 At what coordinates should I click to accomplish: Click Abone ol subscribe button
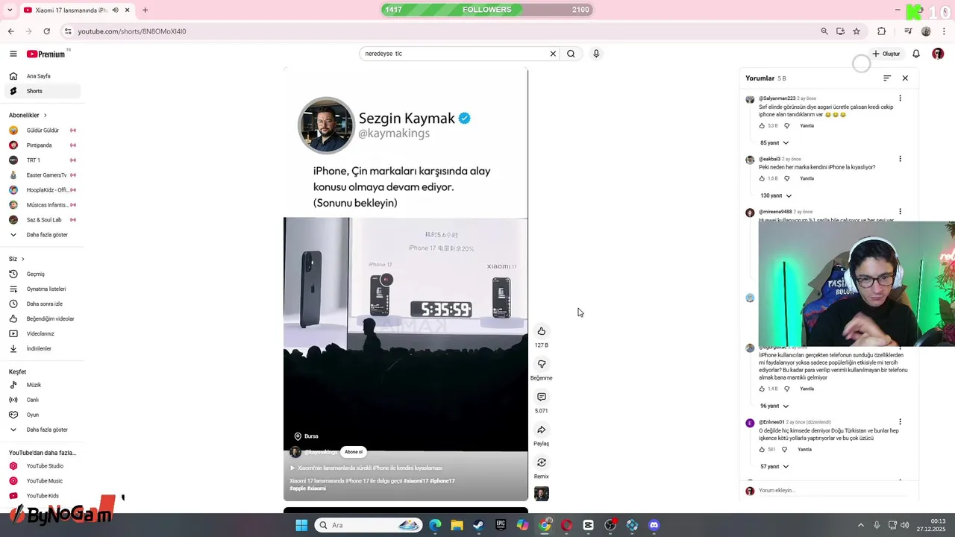click(x=354, y=452)
